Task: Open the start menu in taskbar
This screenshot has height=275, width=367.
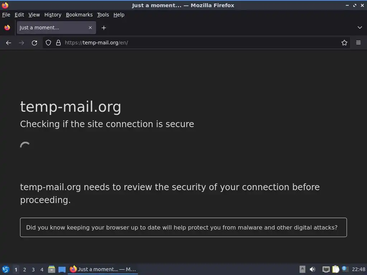Action: click(6, 269)
